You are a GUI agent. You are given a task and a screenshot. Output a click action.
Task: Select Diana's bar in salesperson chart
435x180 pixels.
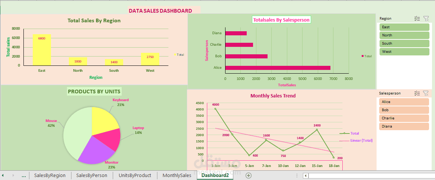(x=236, y=33)
